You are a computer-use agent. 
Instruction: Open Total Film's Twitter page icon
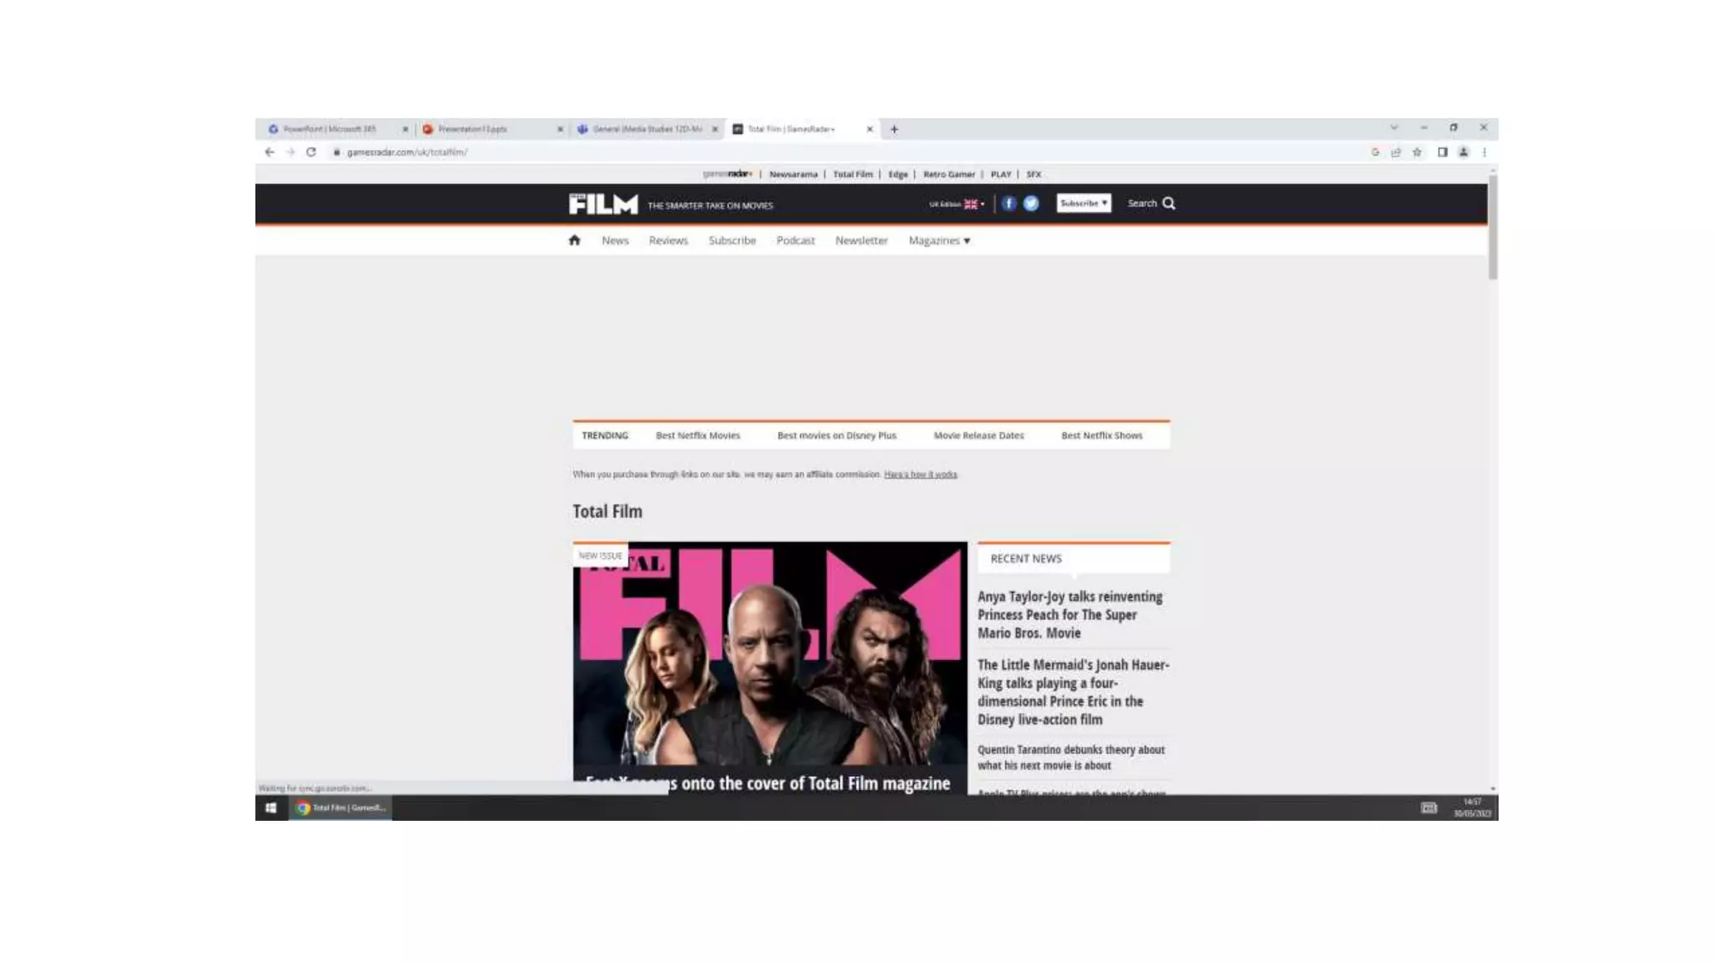point(1031,203)
